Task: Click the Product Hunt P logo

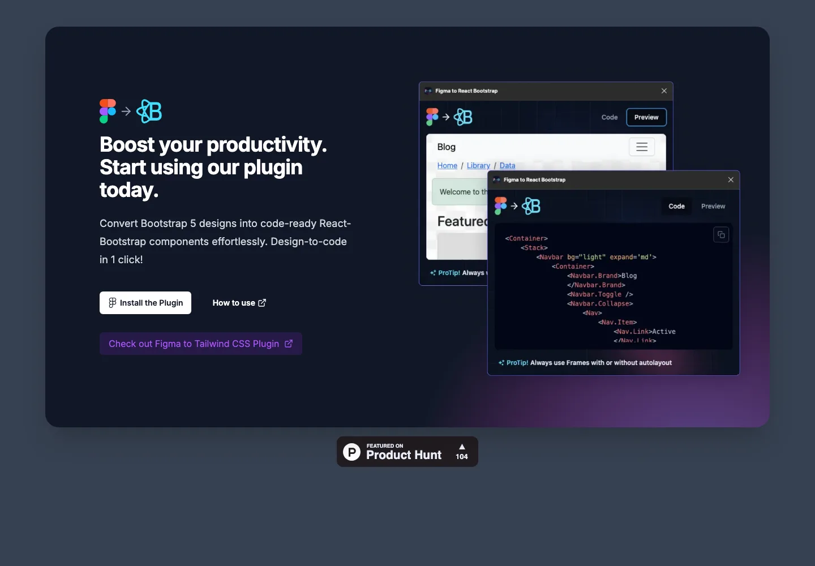Action: pyautogui.click(x=351, y=452)
